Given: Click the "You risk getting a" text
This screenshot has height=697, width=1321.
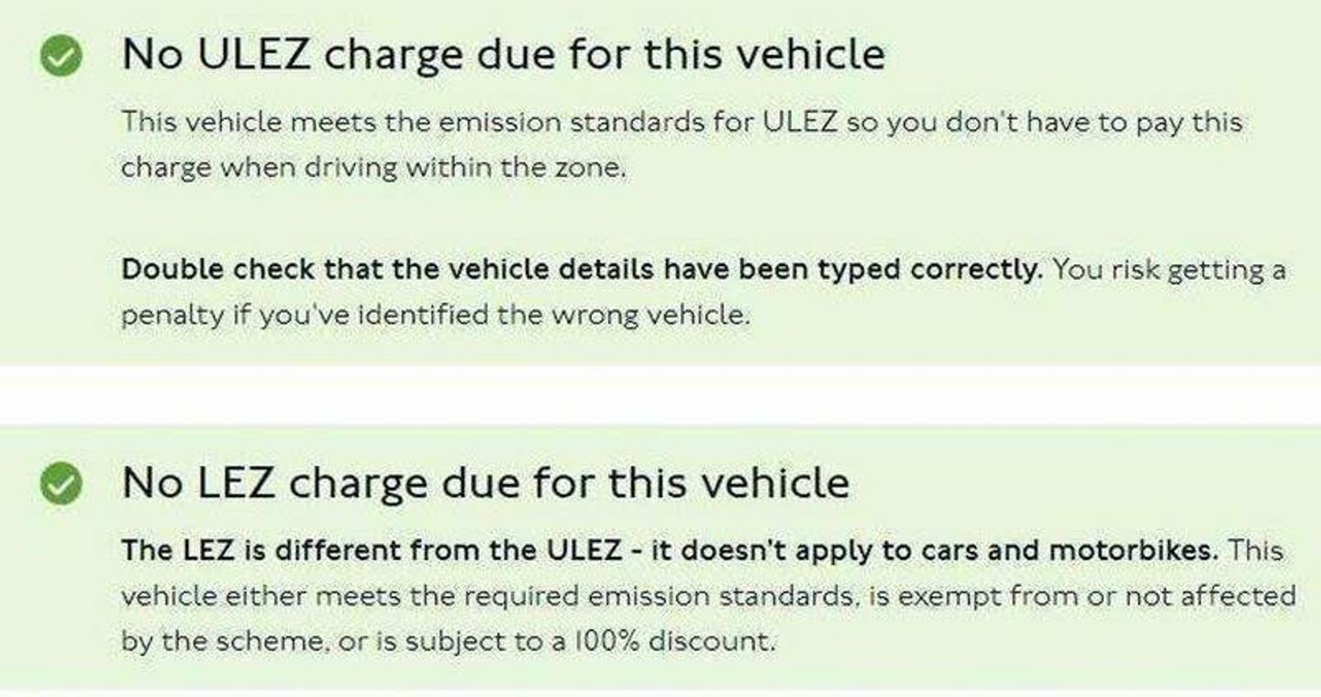Looking at the screenshot, I should coord(1169,271).
